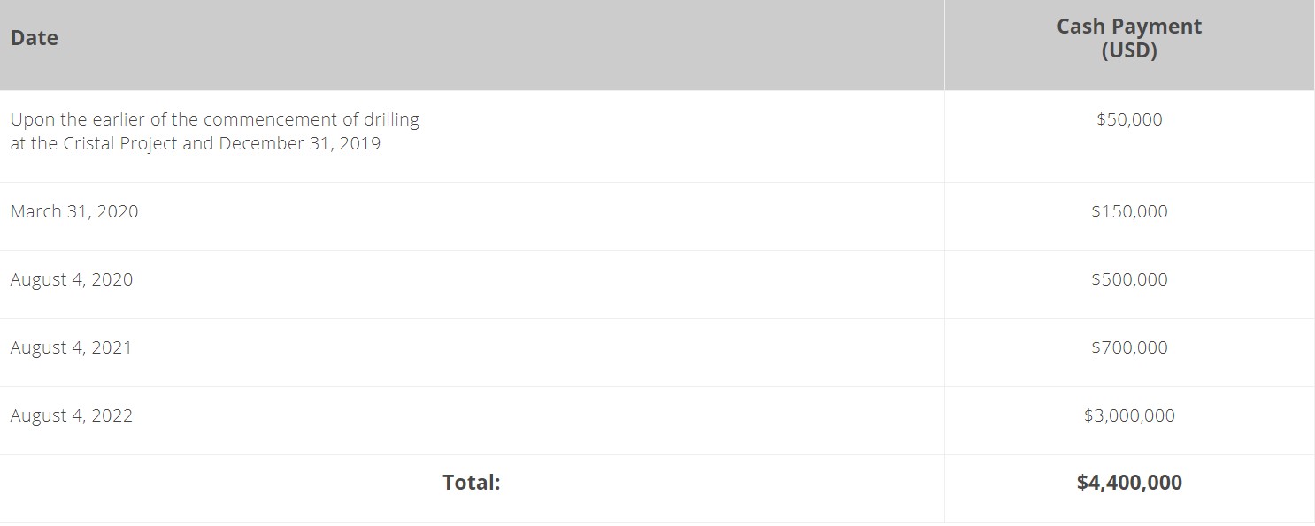Click the August 4, 2020 date

[72, 279]
